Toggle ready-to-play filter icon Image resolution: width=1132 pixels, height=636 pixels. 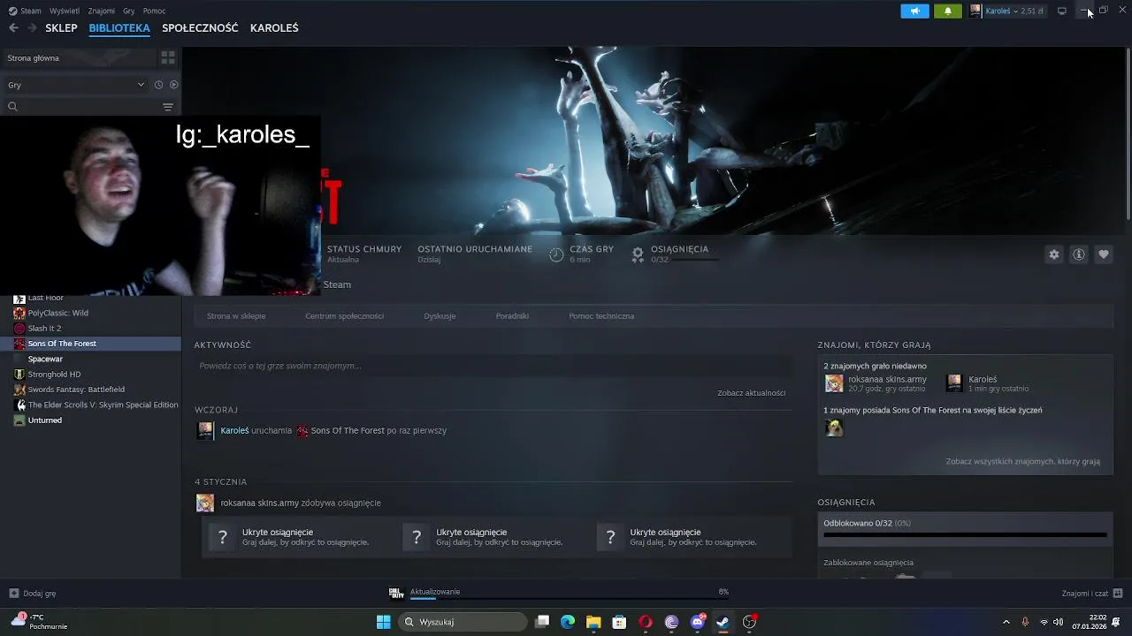173,85
